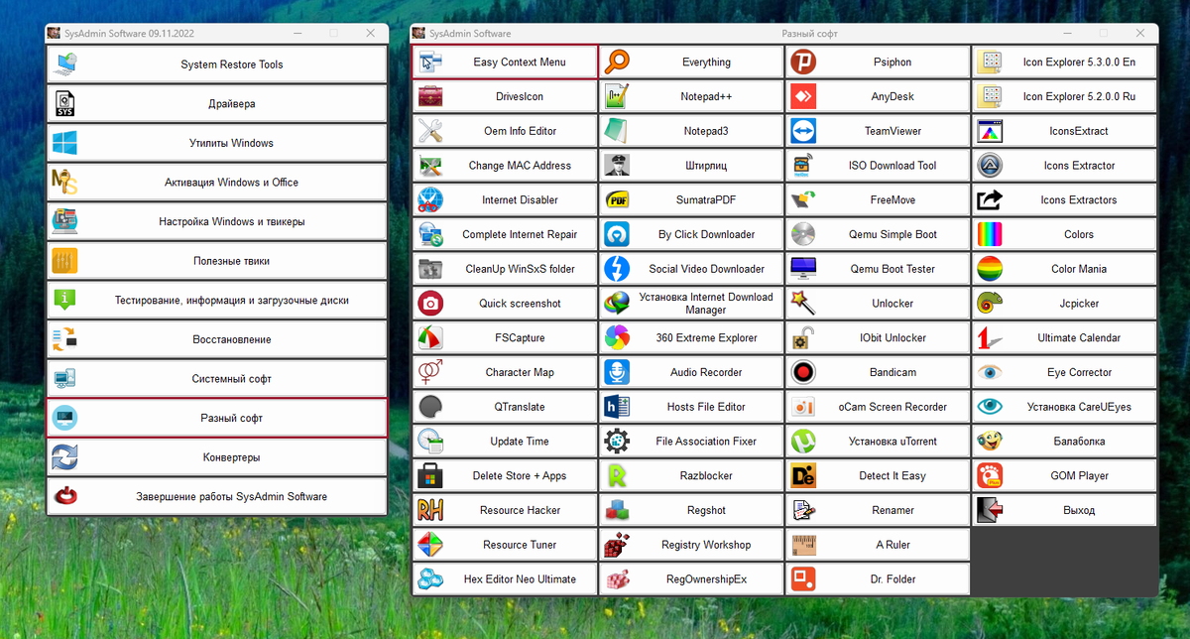This screenshot has height=639, width=1190.
Task: Click the Notepad++ icon
Action: (617, 96)
